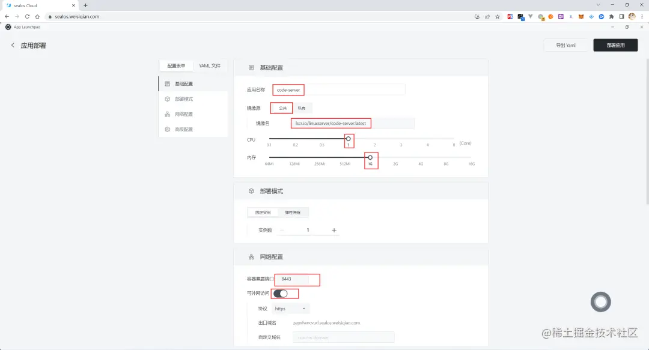This screenshot has width=649, height=350.
Task: Click the page's vertical scrollbar
Action: [x=647, y=131]
